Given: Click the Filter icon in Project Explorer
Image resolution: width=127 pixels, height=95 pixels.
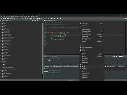Looking at the screenshot, I should [x=35, y=20].
